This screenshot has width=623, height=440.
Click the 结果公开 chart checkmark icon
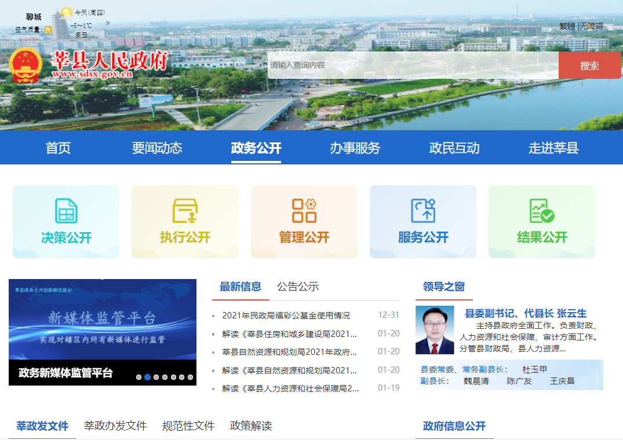point(542,211)
